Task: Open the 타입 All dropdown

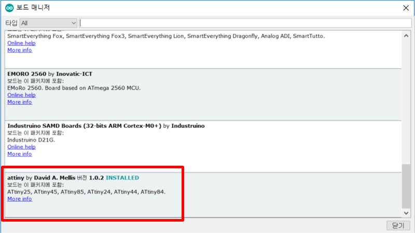Action: 48,23
